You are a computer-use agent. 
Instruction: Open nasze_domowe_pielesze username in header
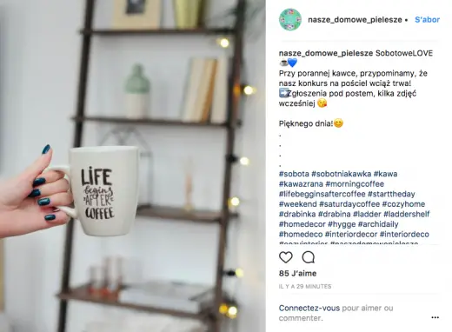(355, 20)
